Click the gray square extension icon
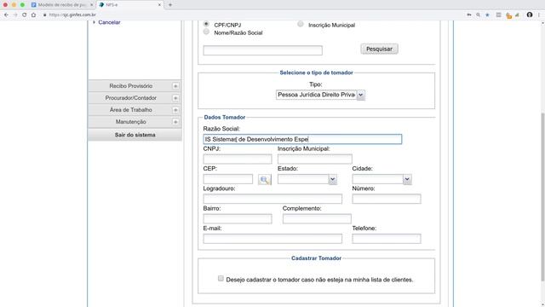This screenshot has height=307, width=545. click(x=498, y=15)
